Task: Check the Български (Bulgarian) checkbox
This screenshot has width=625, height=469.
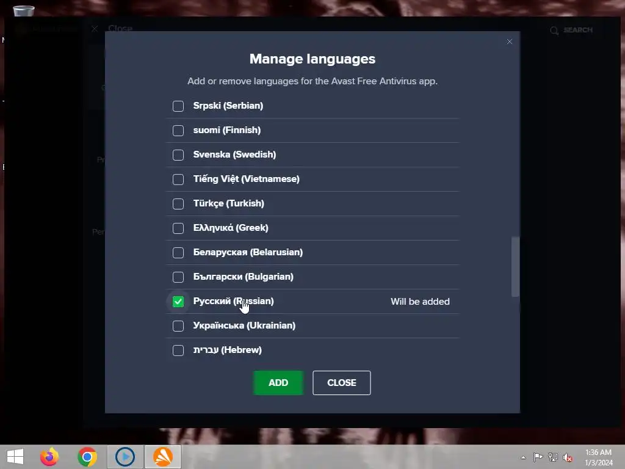Action: point(178,277)
